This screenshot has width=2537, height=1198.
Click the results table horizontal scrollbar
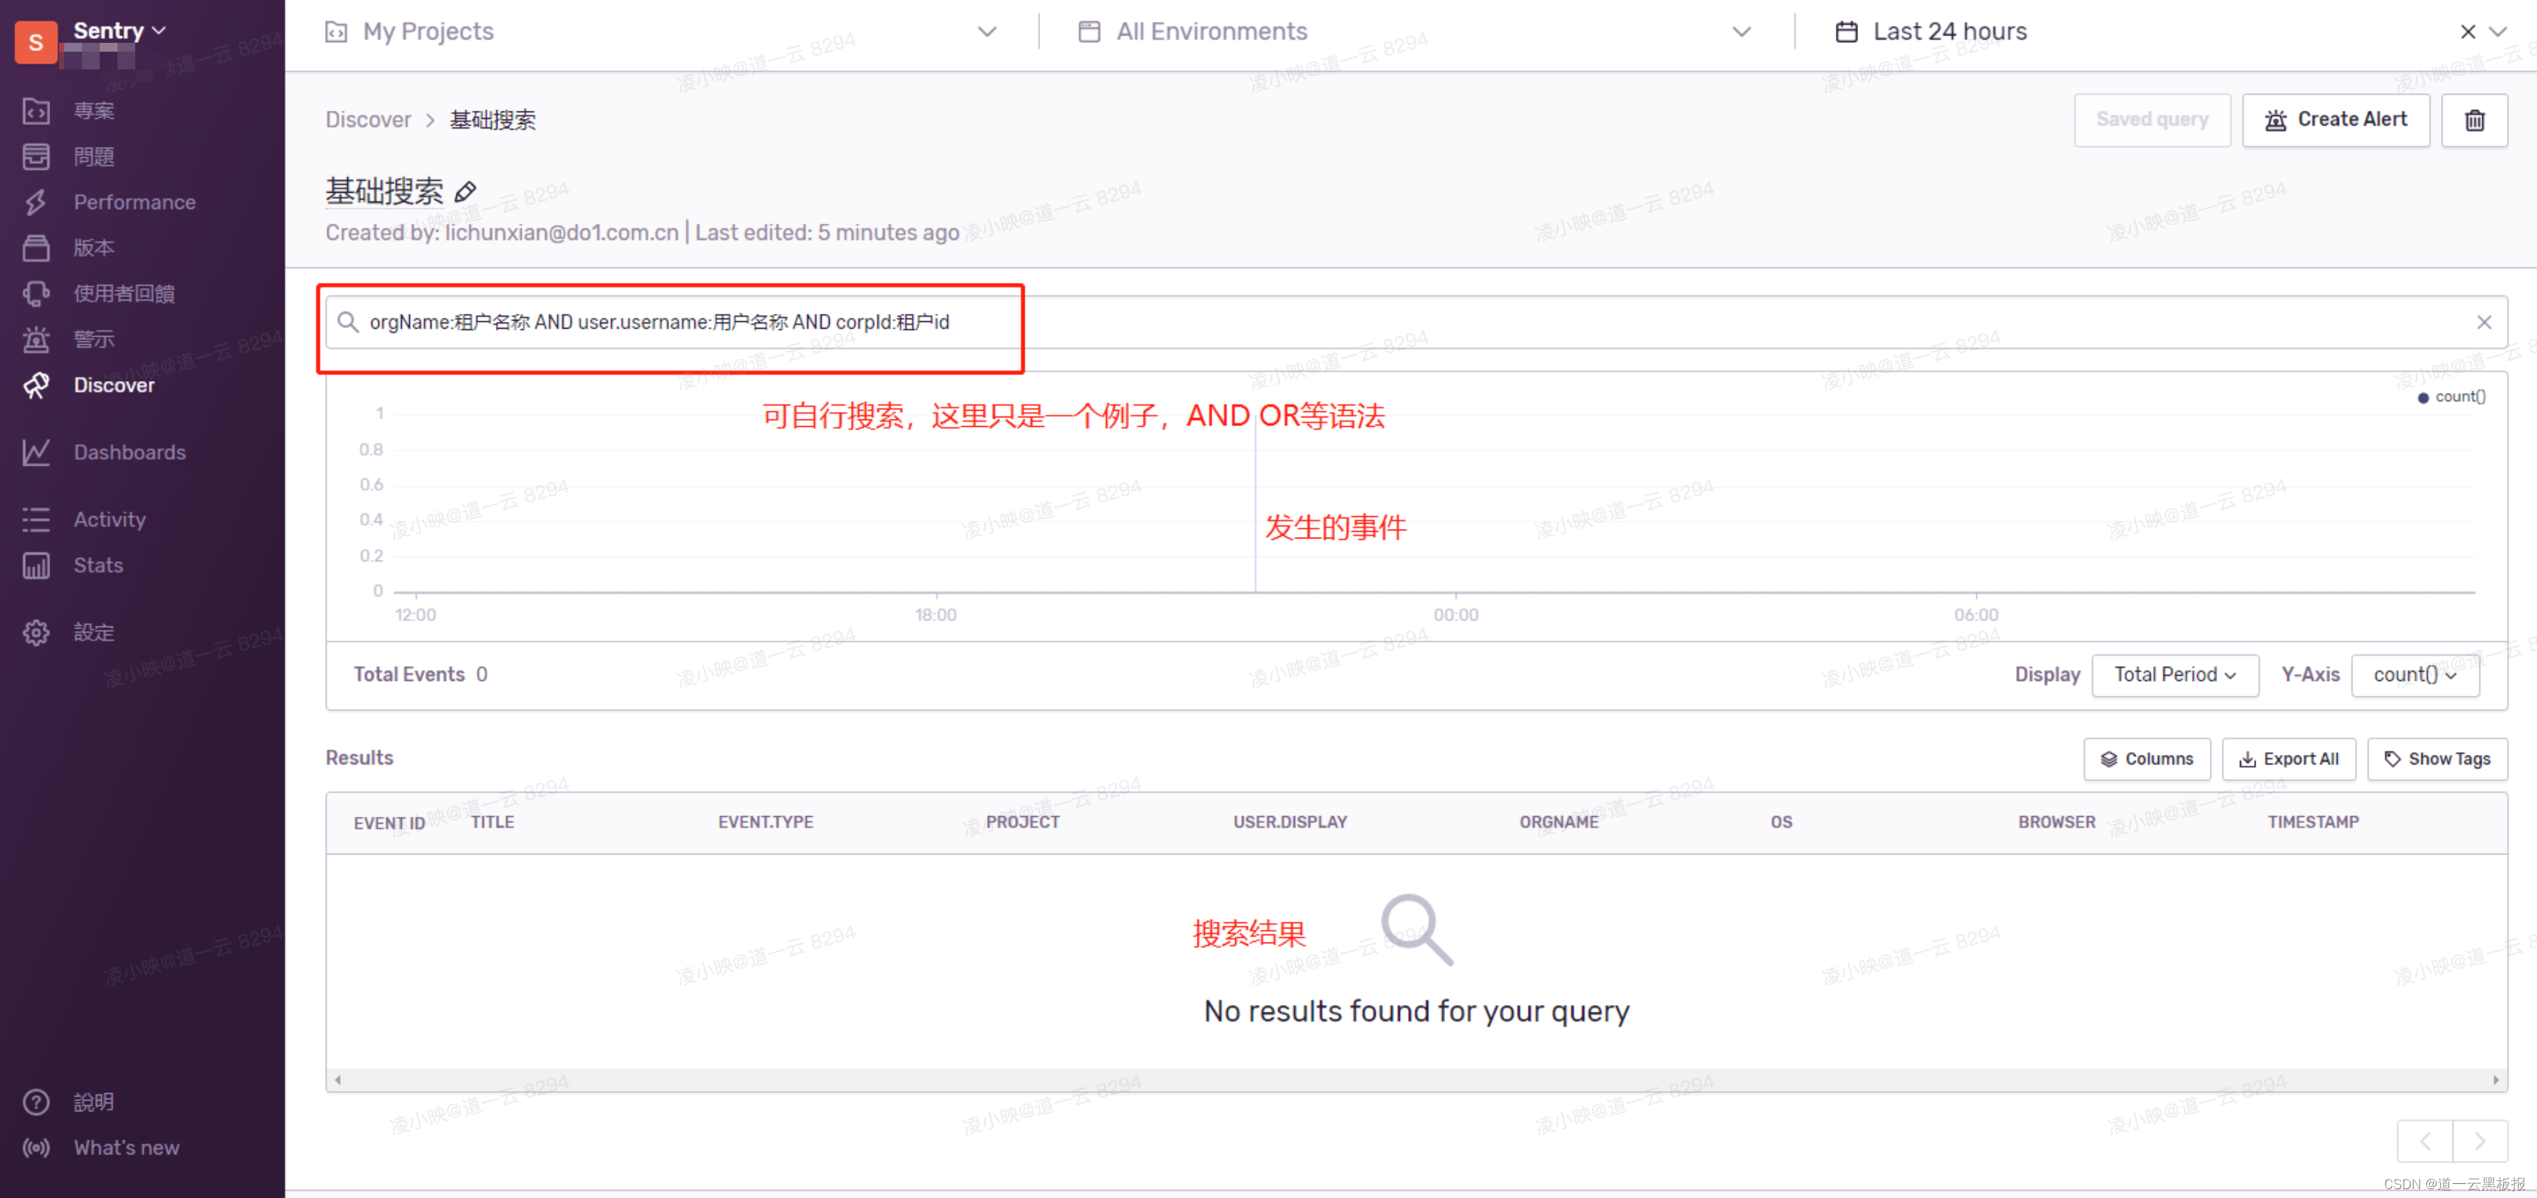click(1416, 1081)
